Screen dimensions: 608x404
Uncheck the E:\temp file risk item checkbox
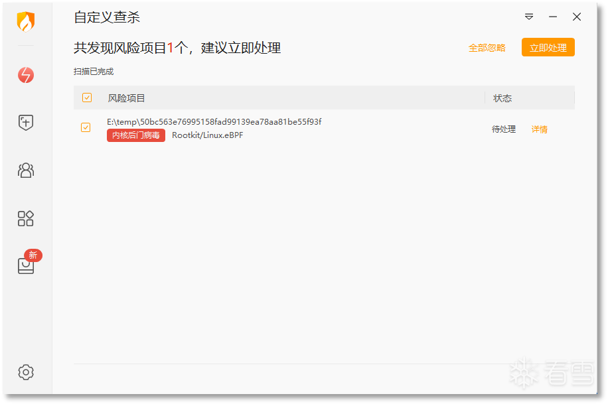coord(86,127)
